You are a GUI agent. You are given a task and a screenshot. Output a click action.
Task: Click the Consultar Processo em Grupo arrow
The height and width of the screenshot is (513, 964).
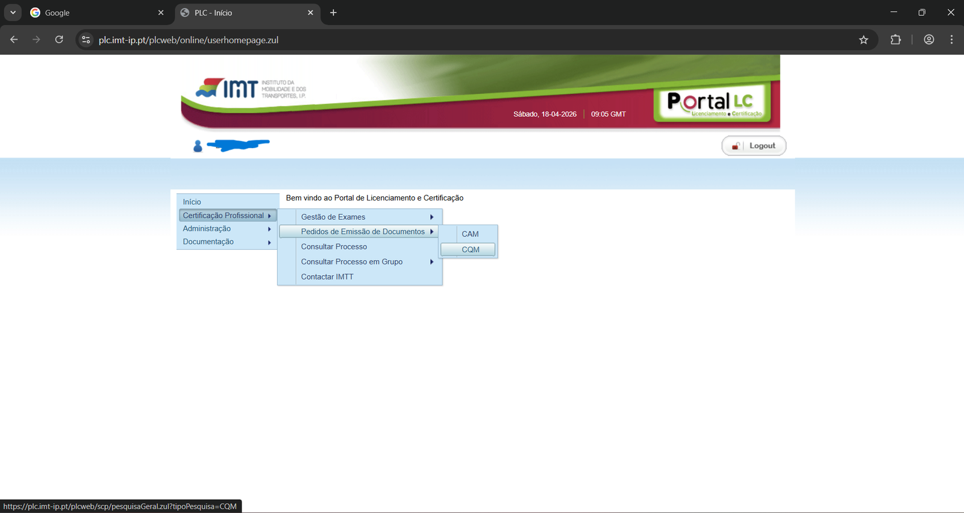click(x=432, y=262)
